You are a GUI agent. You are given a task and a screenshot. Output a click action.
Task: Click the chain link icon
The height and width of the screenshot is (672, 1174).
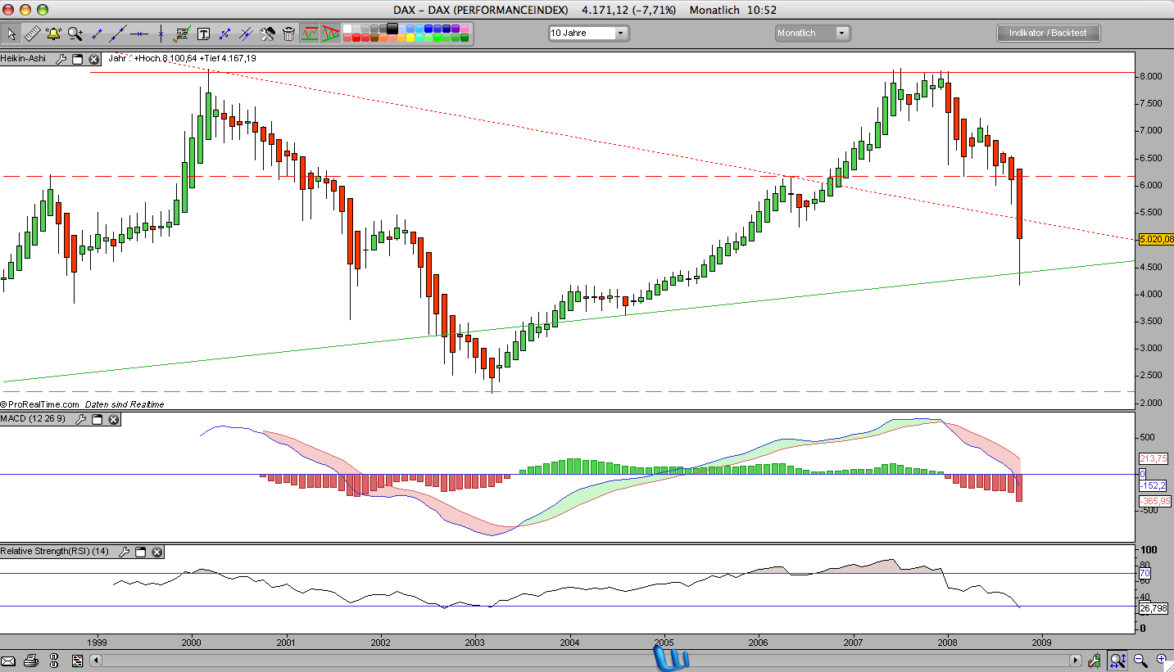click(54, 661)
